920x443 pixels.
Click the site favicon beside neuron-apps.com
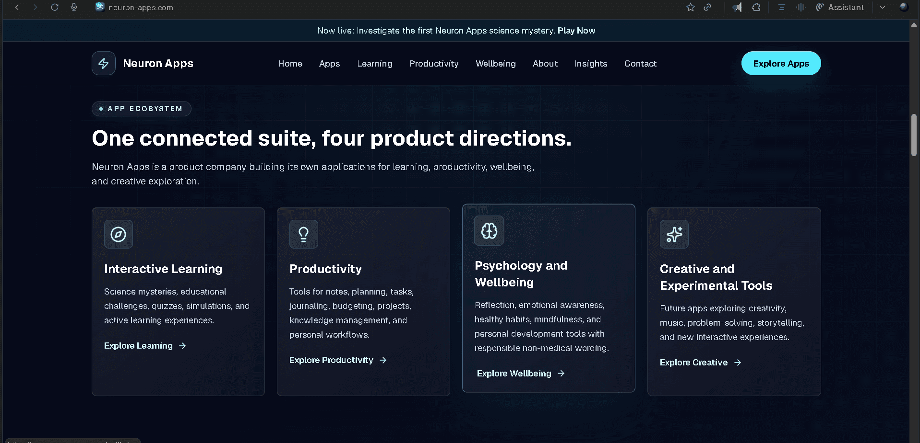tap(100, 7)
